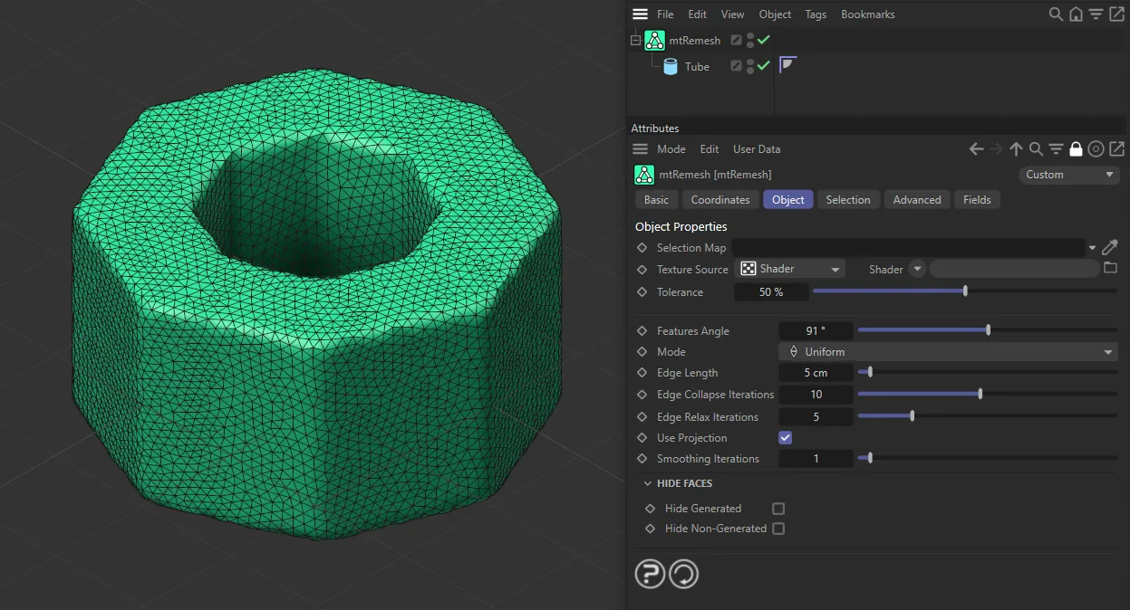Open the Bookmarks menu
This screenshot has height=610, width=1130.
(867, 14)
